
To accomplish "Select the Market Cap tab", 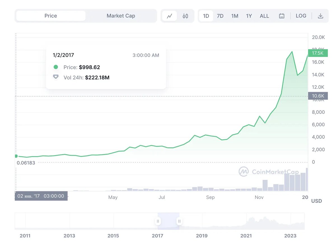I will pos(121,16).
